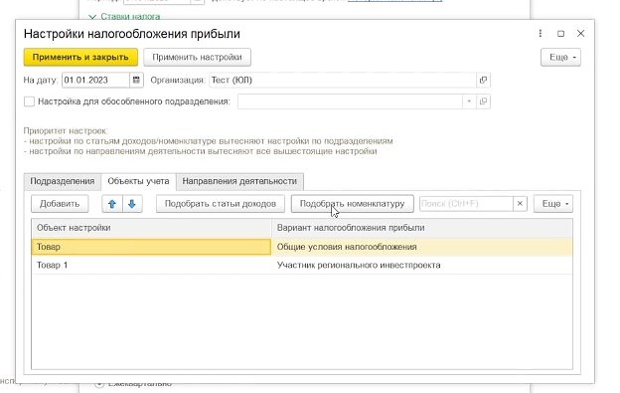Collapse the Ставки налога section in the background
The width and height of the screenshot is (620, 393).
pyautogui.click(x=92, y=17)
